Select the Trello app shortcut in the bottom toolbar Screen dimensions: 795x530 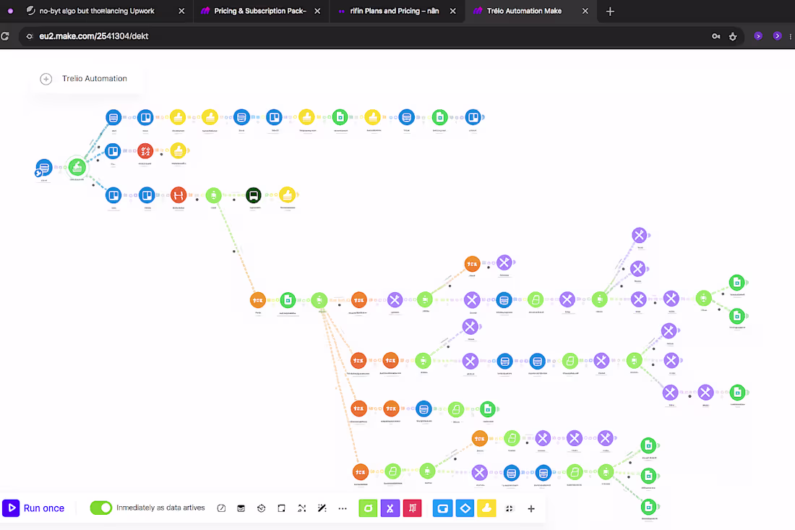[442, 508]
